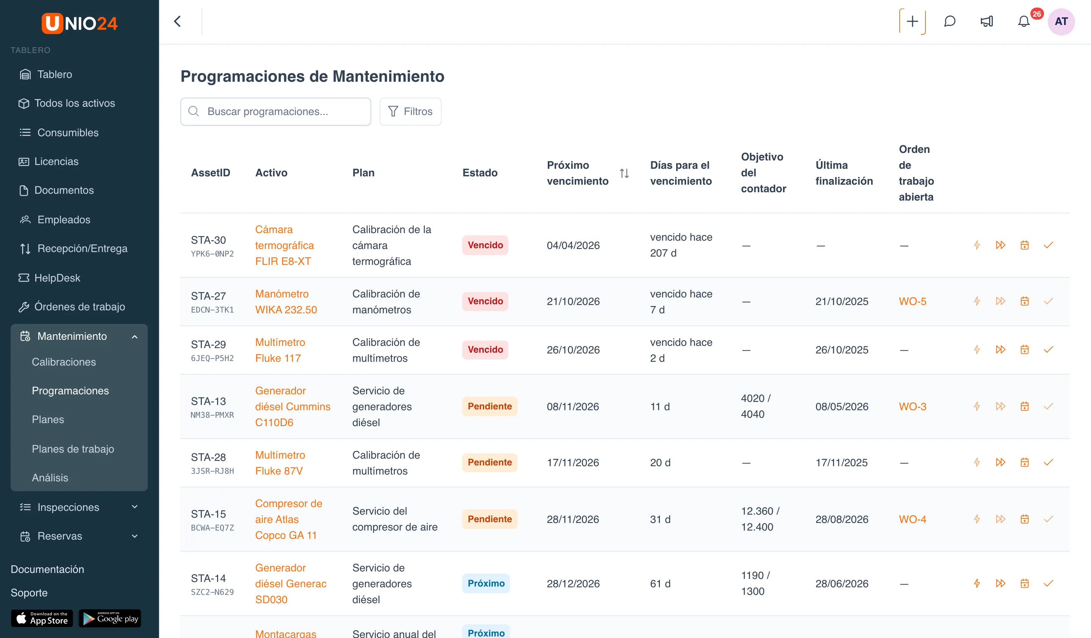Open work order WO-5 link
The height and width of the screenshot is (638, 1091).
click(912, 301)
